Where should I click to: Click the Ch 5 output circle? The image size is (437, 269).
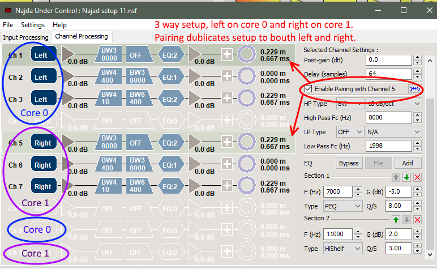click(x=247, y=142)
